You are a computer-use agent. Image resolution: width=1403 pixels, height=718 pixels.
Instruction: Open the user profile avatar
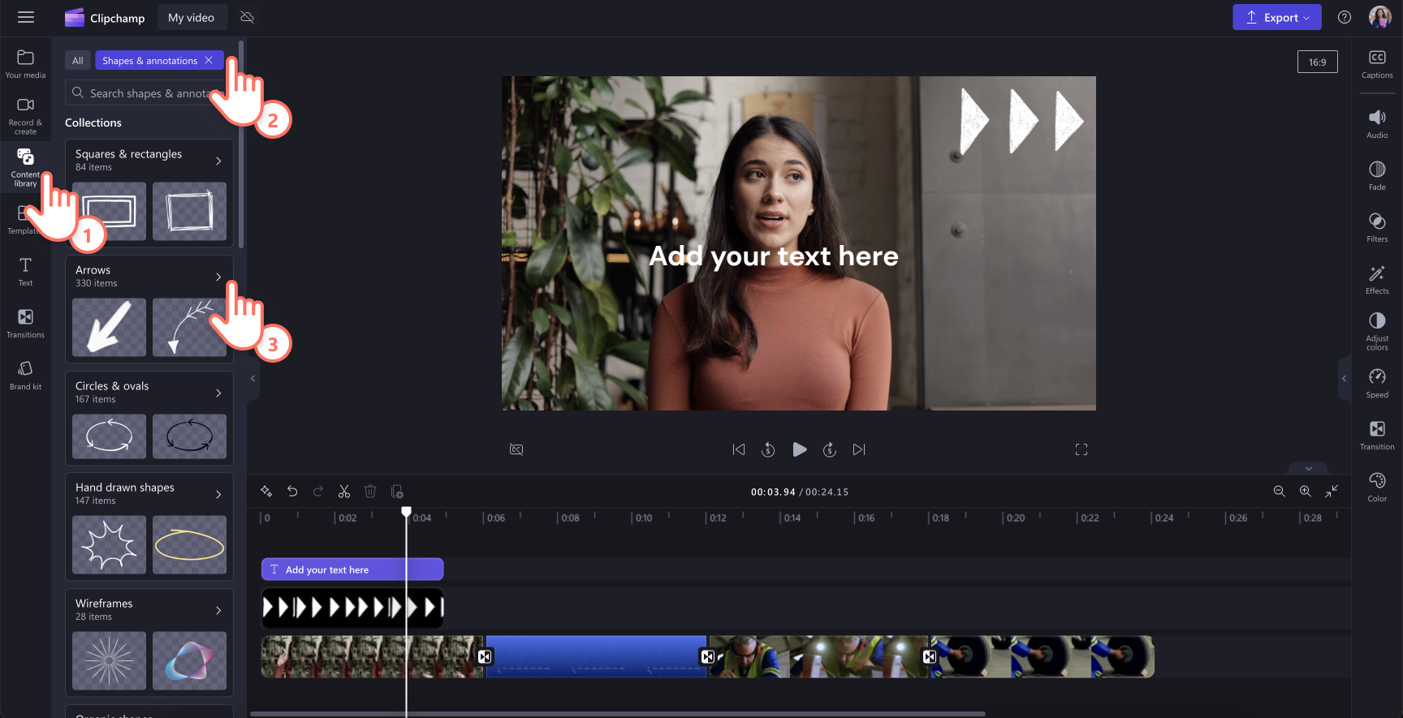pyautogui.click(x=1380, y=17)
